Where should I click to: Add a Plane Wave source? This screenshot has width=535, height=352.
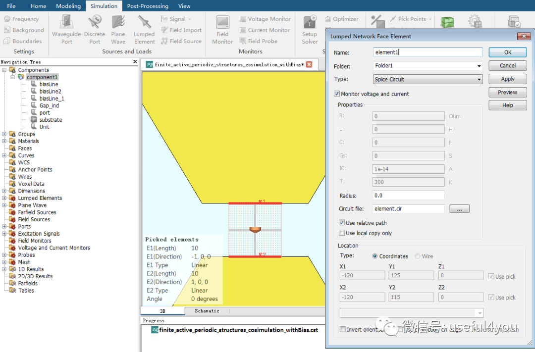(x=118, y=30)
